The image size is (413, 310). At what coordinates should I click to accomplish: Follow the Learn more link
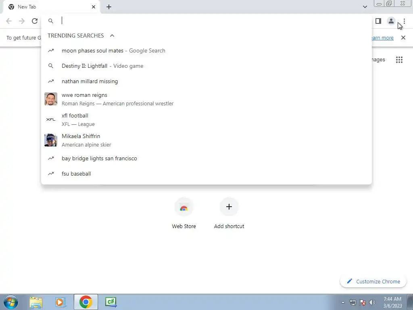[382, 38]
